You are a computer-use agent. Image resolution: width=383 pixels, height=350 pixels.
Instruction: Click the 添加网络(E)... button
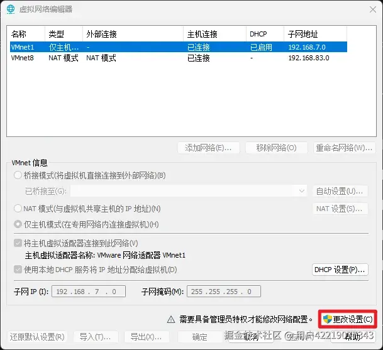point(209,148)
